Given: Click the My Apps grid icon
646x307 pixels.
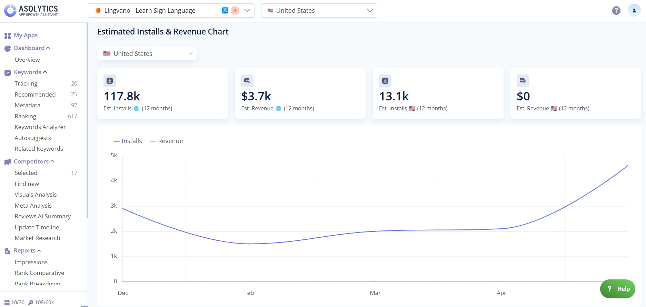Looking at the screenshot, I should [8, 36].
